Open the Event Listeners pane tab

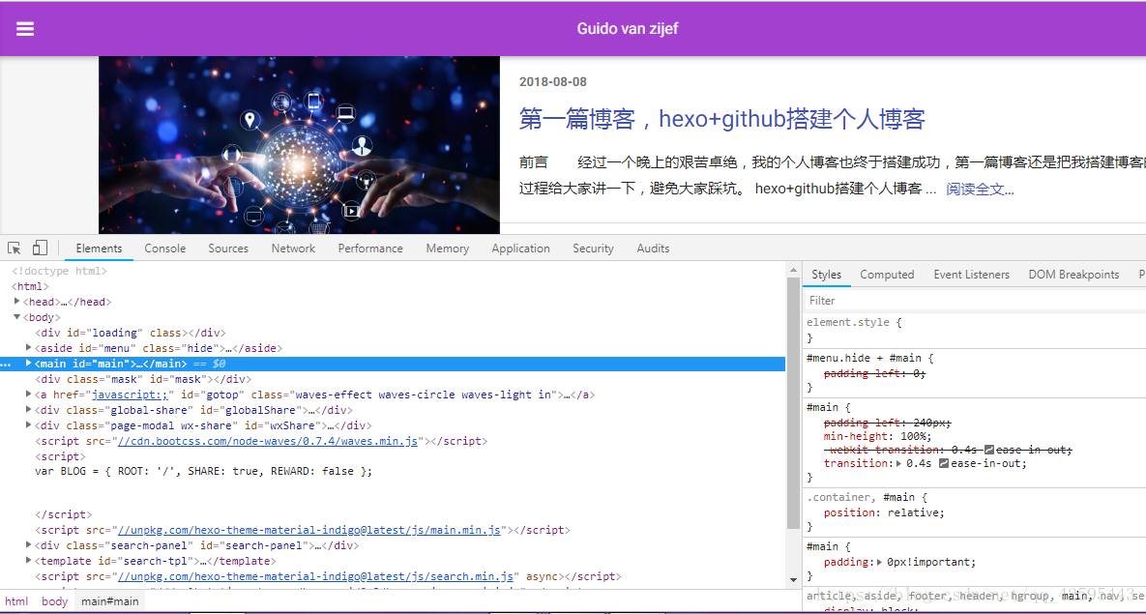971,274
